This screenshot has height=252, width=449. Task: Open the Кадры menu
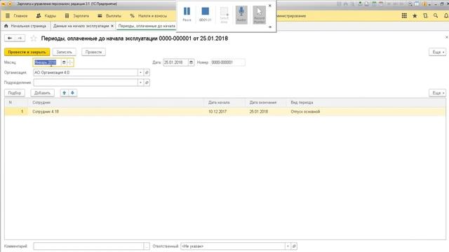tap(46, 15)
